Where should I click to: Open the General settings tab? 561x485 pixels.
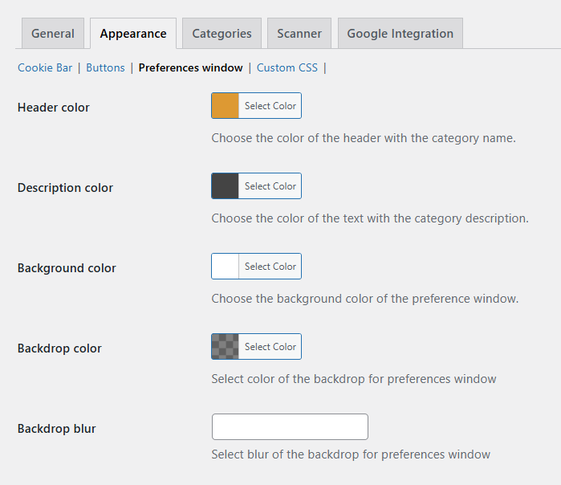[x=53, y=34]
